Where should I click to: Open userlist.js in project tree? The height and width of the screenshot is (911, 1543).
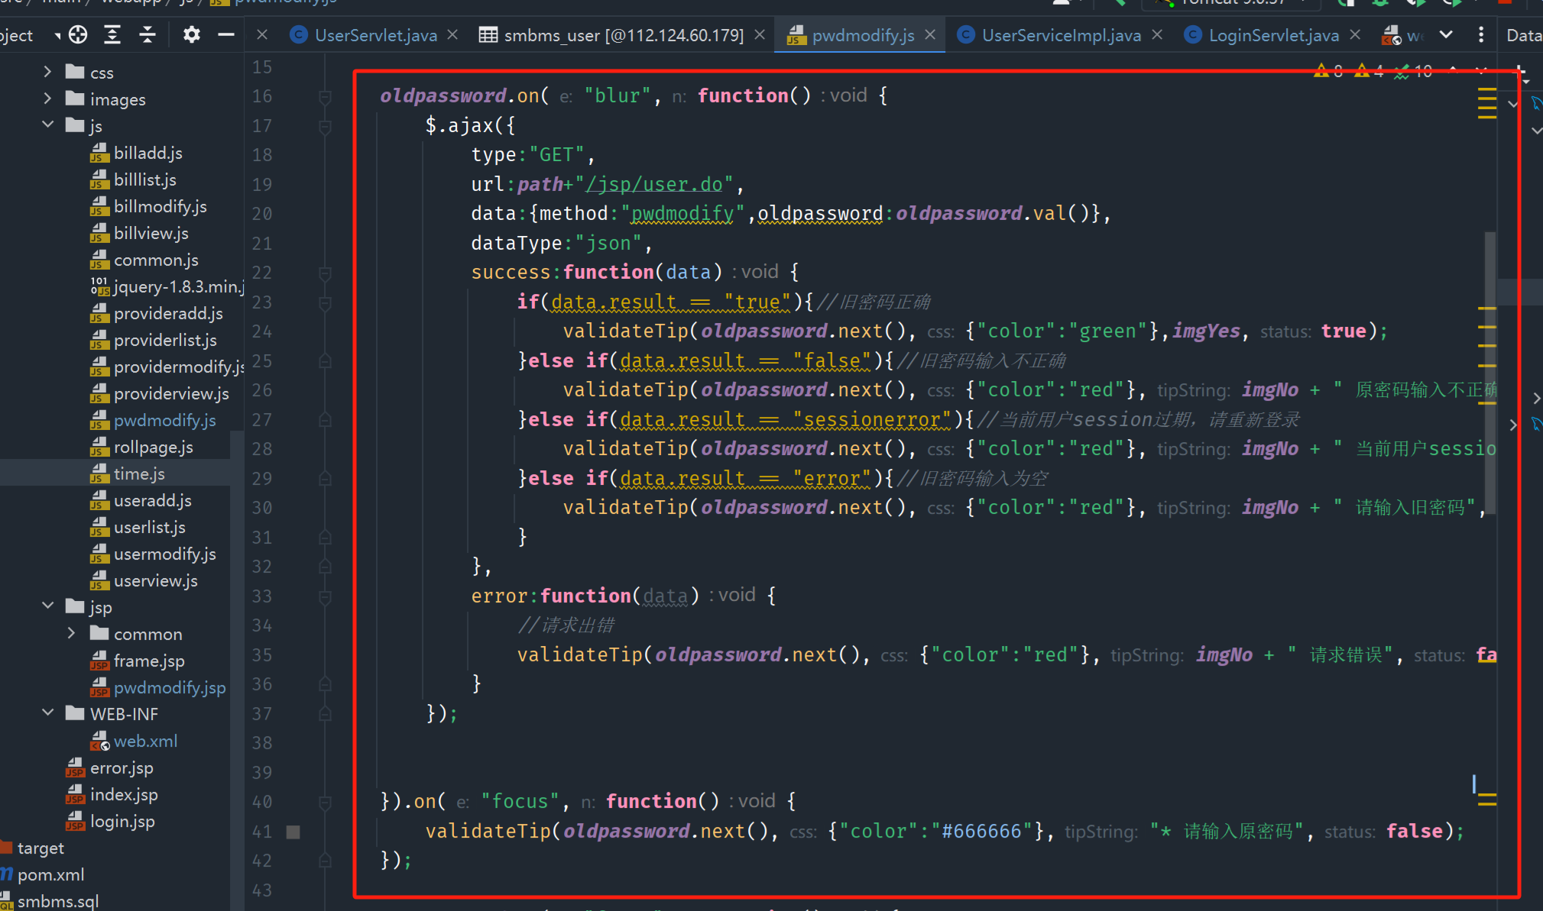coord(149,527)
